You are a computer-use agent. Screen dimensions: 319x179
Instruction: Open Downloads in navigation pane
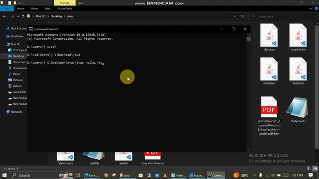[x=17, y=68]
